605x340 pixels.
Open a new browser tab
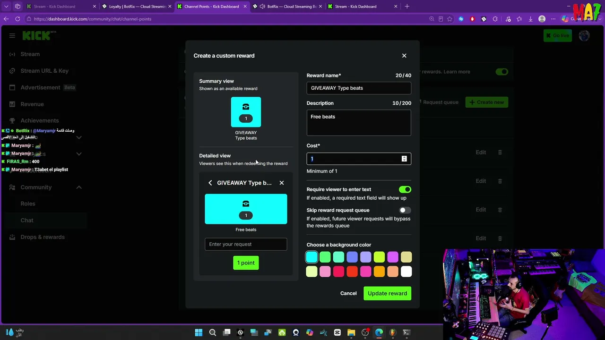[407, 7]
